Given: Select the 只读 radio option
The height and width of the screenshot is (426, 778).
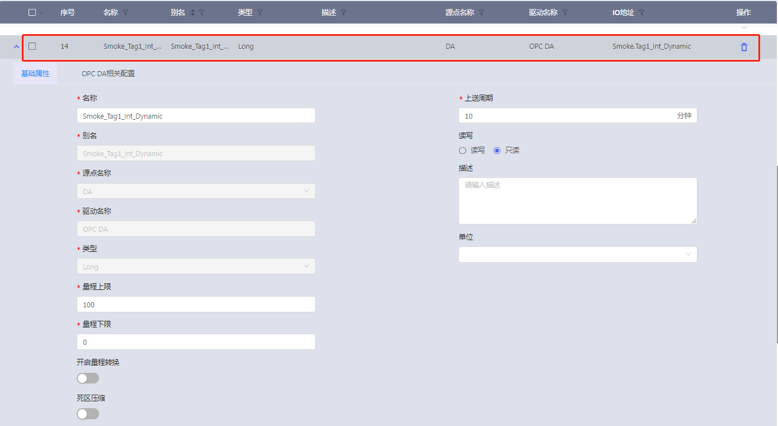Looking at the screenshot, I should [x=497, y=151].
